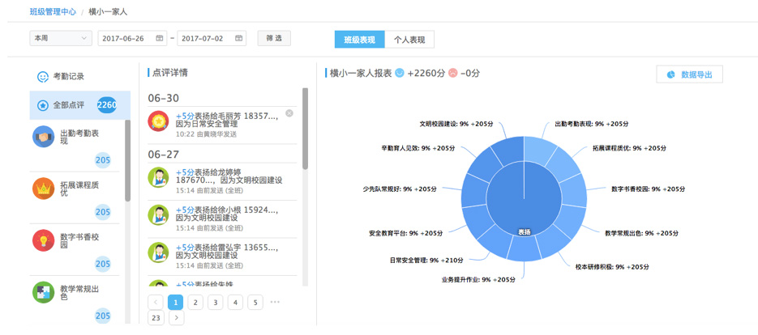Click chart label 辛勤育人见效: 9% +205分

click(418, 148)
